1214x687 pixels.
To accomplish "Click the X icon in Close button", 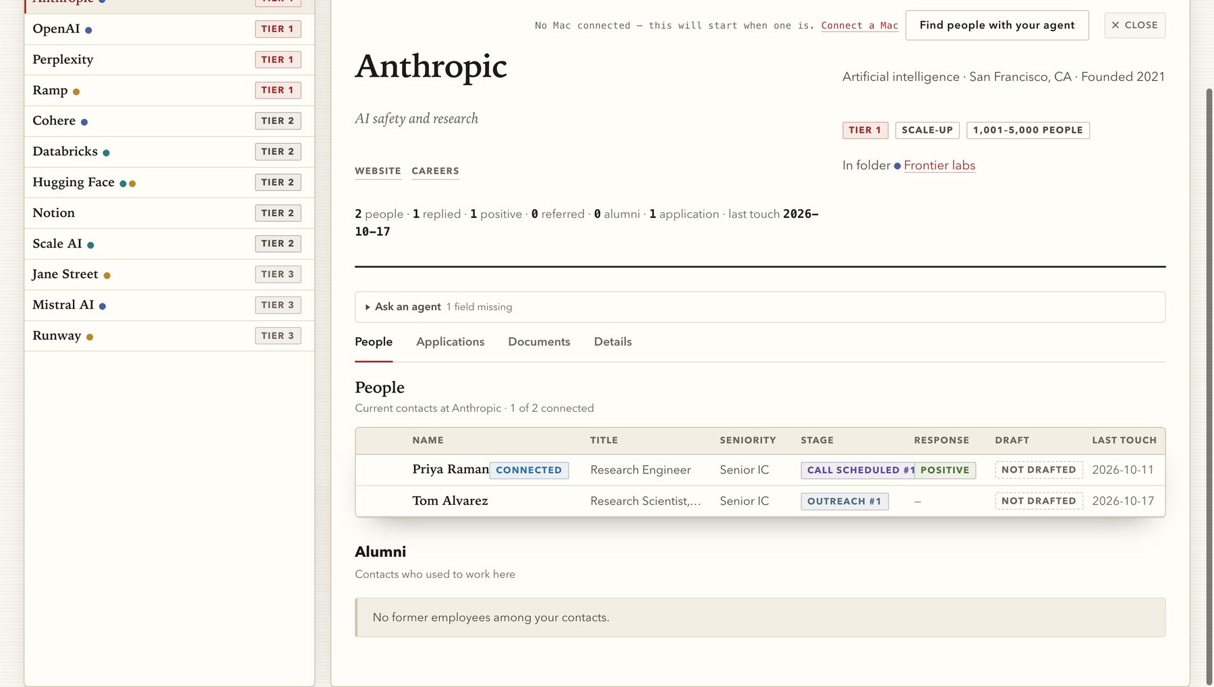I will [1116, 25].
